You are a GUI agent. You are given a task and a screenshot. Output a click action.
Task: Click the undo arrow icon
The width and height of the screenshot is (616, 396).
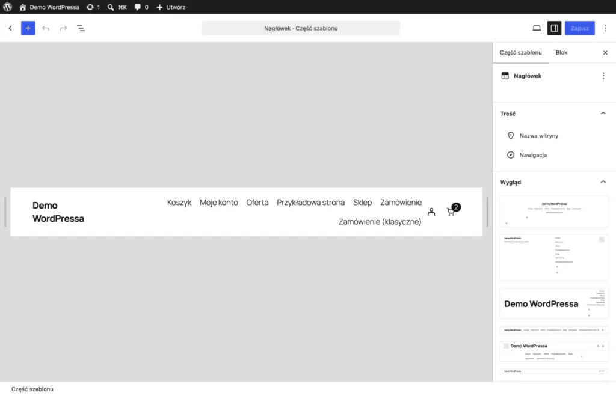[46, 28]
